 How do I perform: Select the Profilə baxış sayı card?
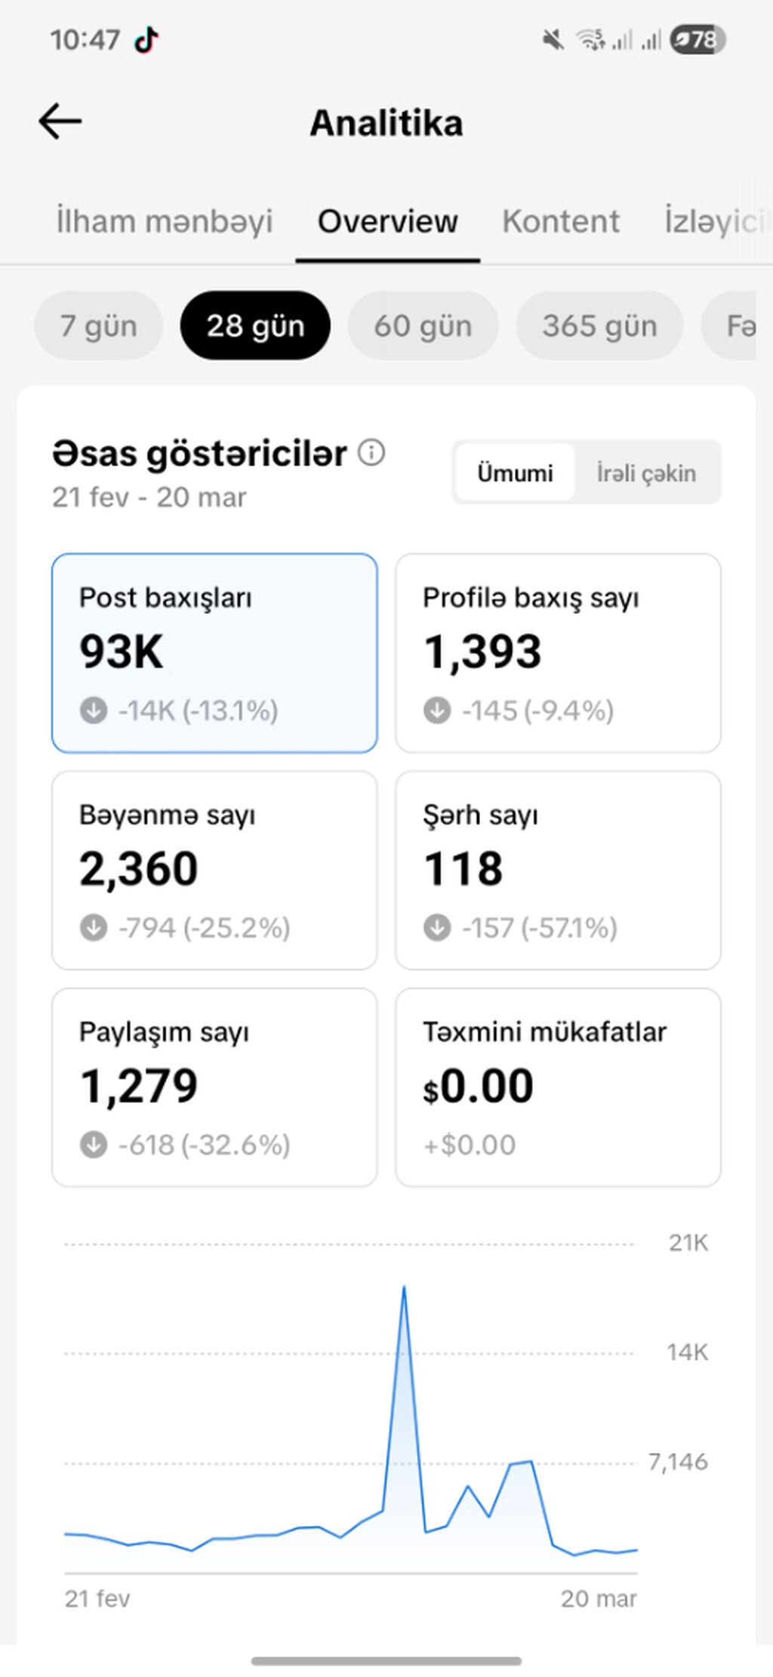tap(558, 653)
